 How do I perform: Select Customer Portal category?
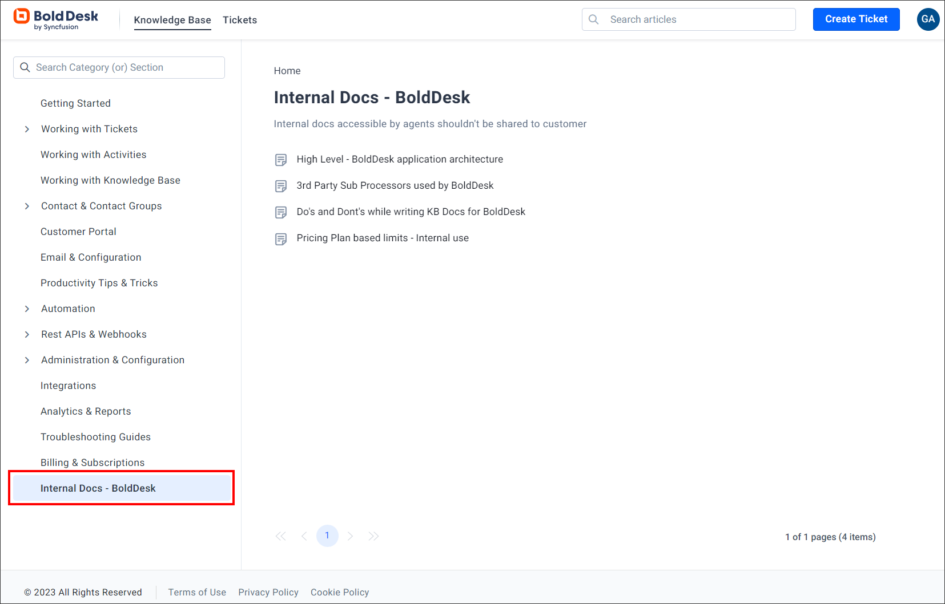(78, 232)
